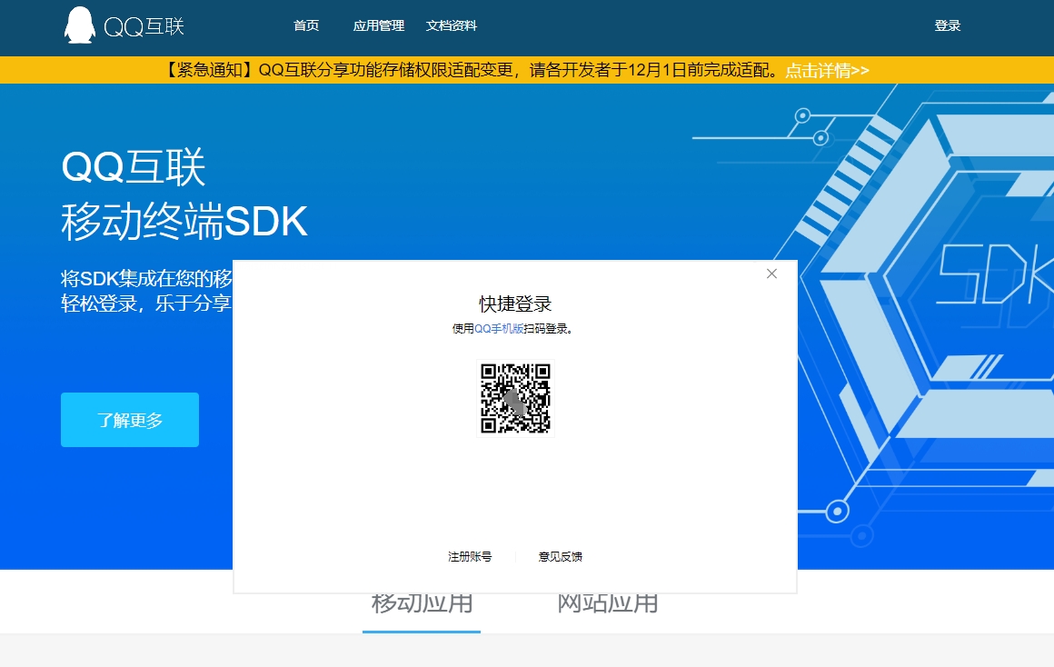Open the 首页 navigation item
This screenshot has height=667, width=1054.
[306, 25]
